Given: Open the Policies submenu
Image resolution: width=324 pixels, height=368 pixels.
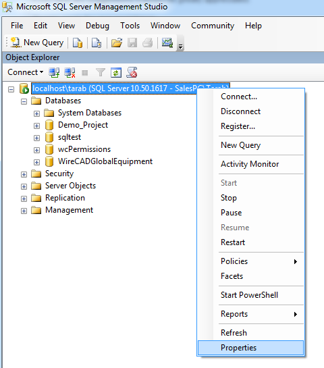Looking at the screenshot, I should click(251, 261).
